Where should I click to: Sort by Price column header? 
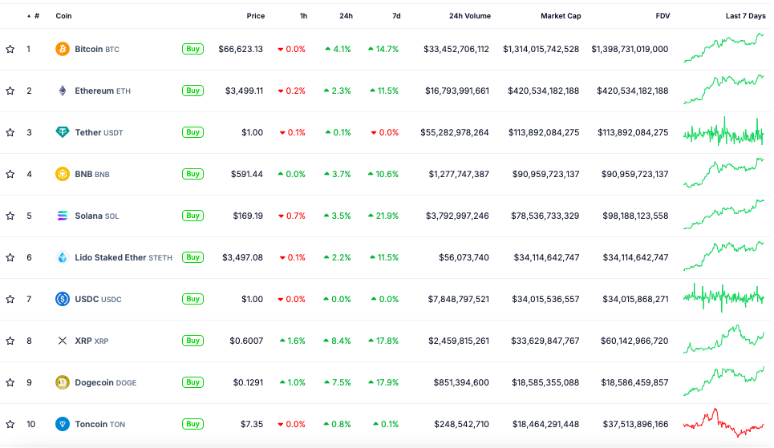pos(255,16)
